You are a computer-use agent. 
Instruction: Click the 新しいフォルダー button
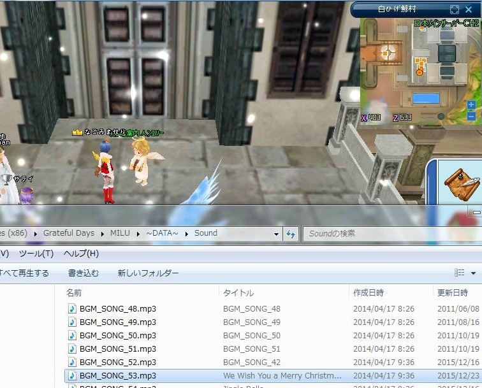(x=148, y=273)
